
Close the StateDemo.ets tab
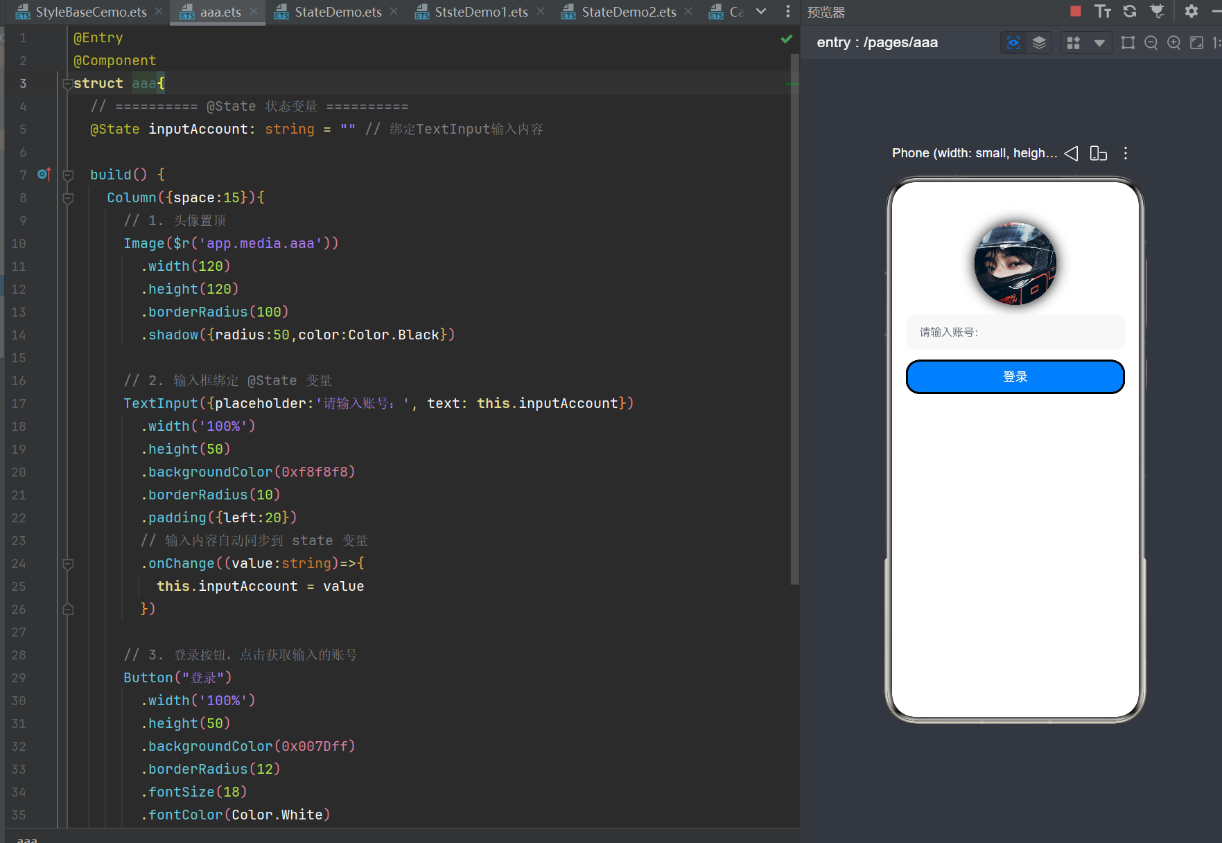click(394, 12)
